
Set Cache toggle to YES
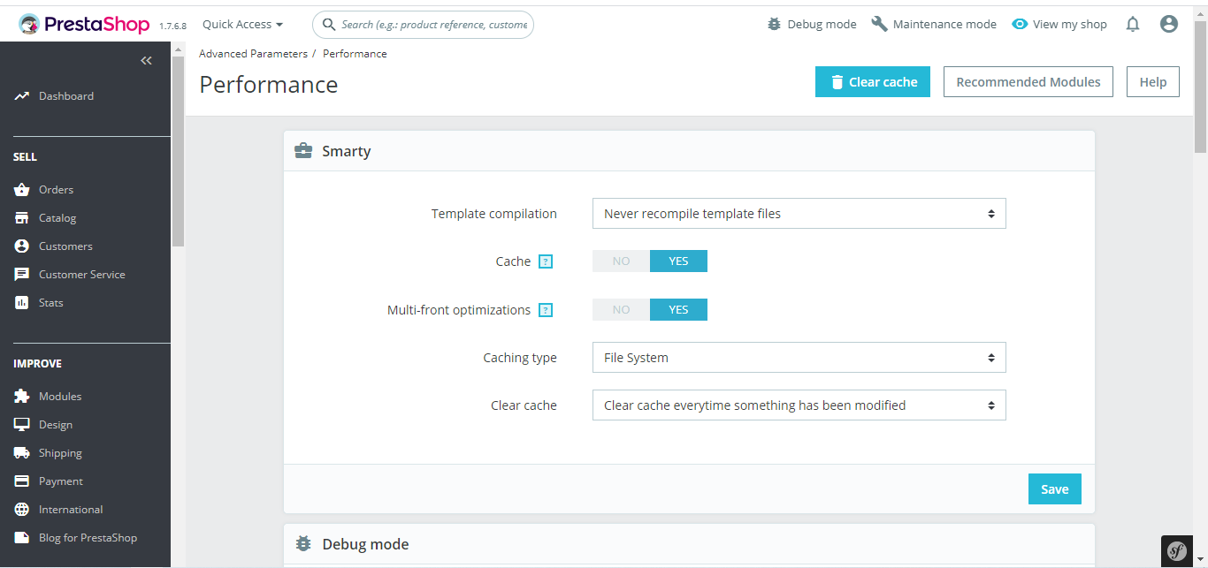[678, 261]
